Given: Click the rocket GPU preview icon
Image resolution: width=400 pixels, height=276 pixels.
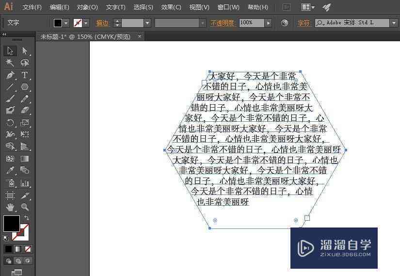Looking at the screenshot, I should coord(326,7).
